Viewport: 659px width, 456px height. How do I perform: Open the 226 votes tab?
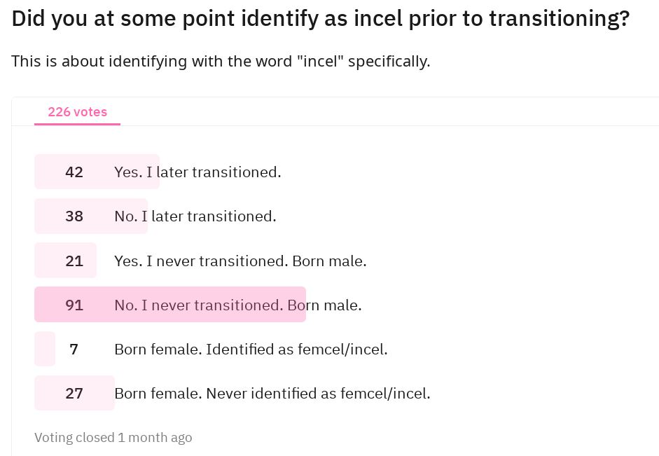(77, 112)
